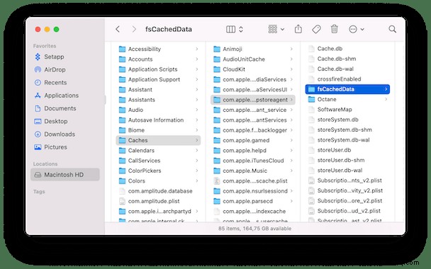The height and width of the screenshot is (269, 431).
Task: Move selection to Trash using toolbar icon
Action: pos(335,29)
